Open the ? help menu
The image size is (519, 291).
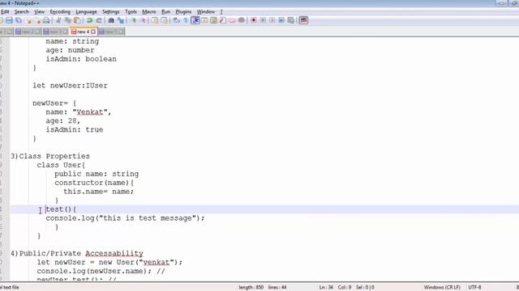pos(221,11)
